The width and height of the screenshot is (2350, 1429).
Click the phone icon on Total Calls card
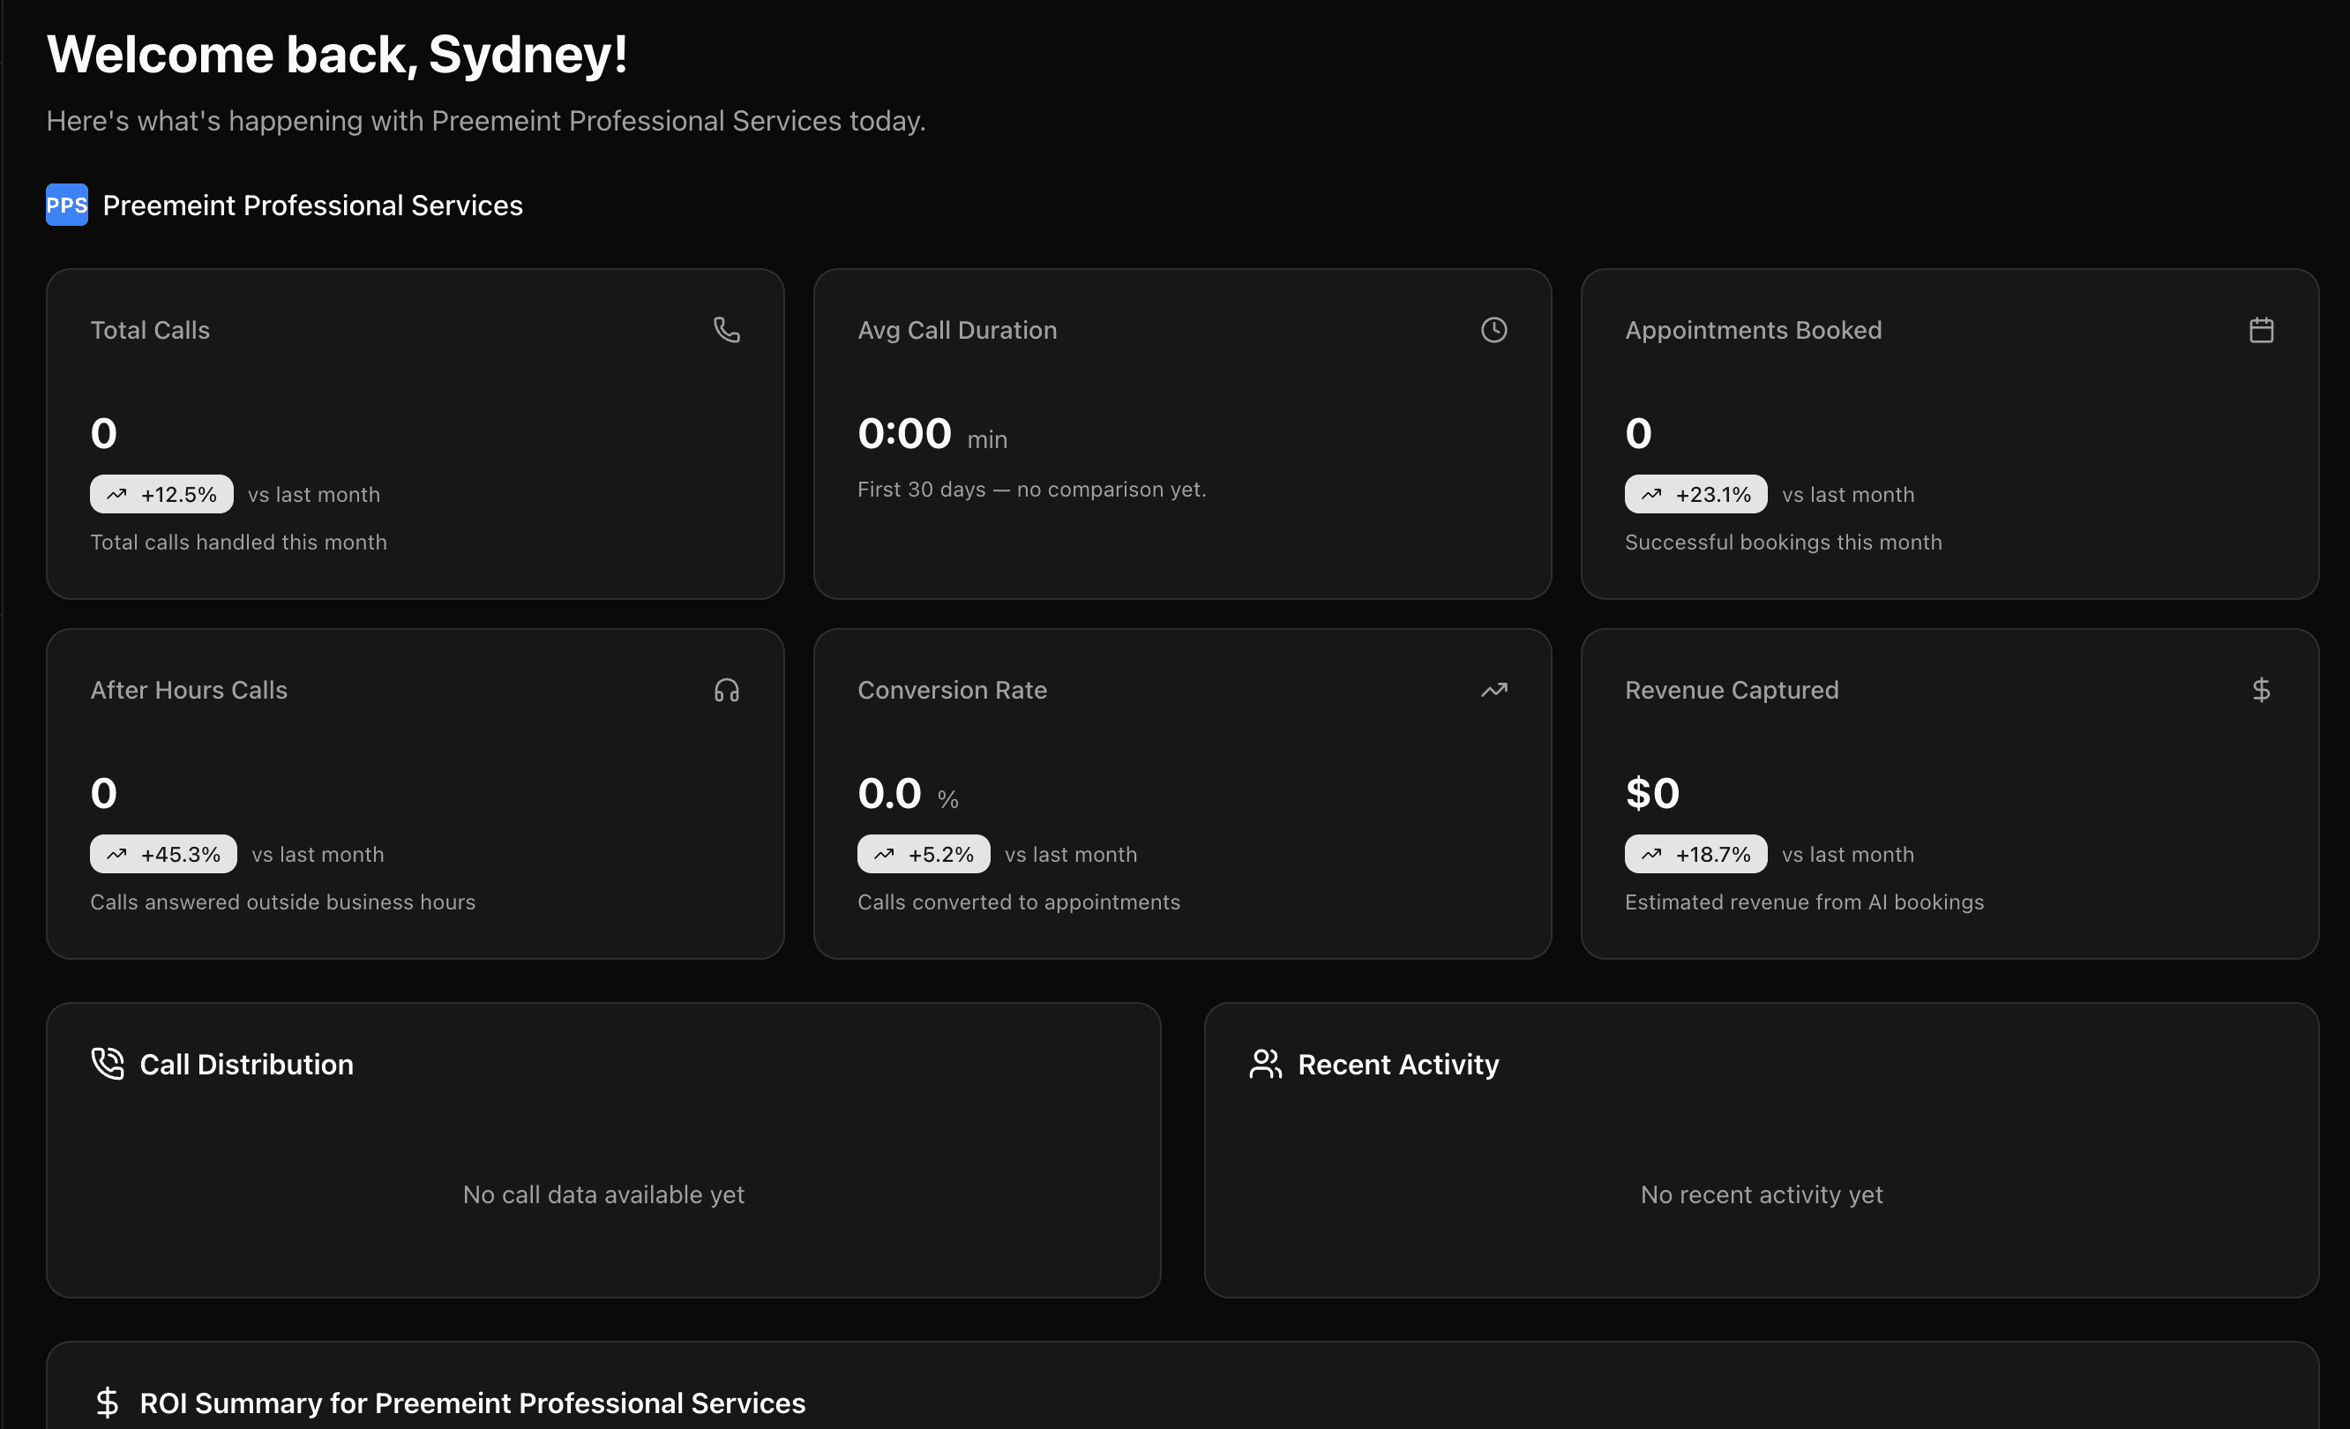click(x=727, y=329)
